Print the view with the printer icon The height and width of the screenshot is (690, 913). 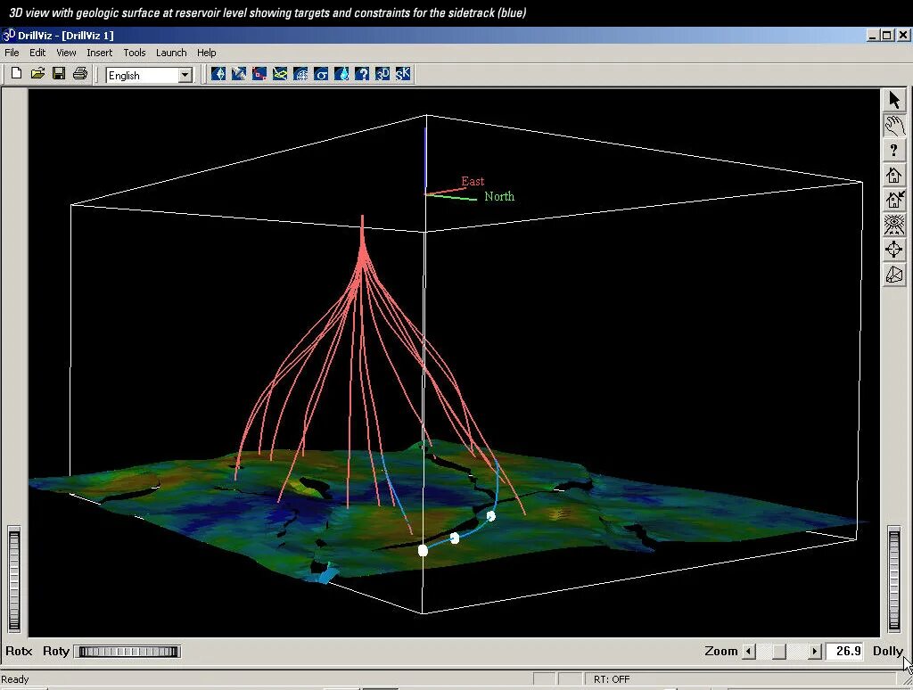[x=80, y=73]
